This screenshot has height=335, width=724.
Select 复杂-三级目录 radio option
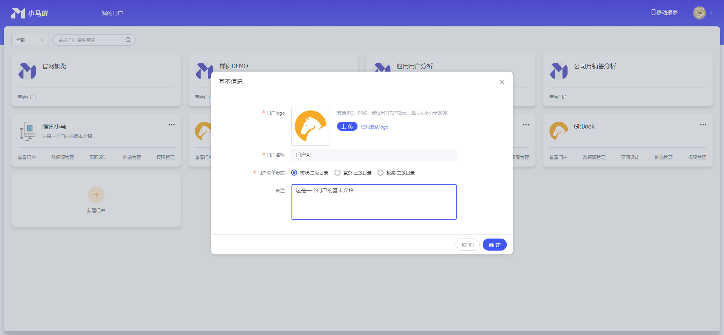[337, 173]
